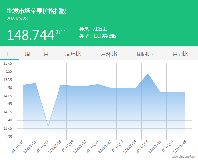Screen dimensions: 198x160
Task: Click the 2023/5/21 data point on chart
Action: click(x=98, y=84)
